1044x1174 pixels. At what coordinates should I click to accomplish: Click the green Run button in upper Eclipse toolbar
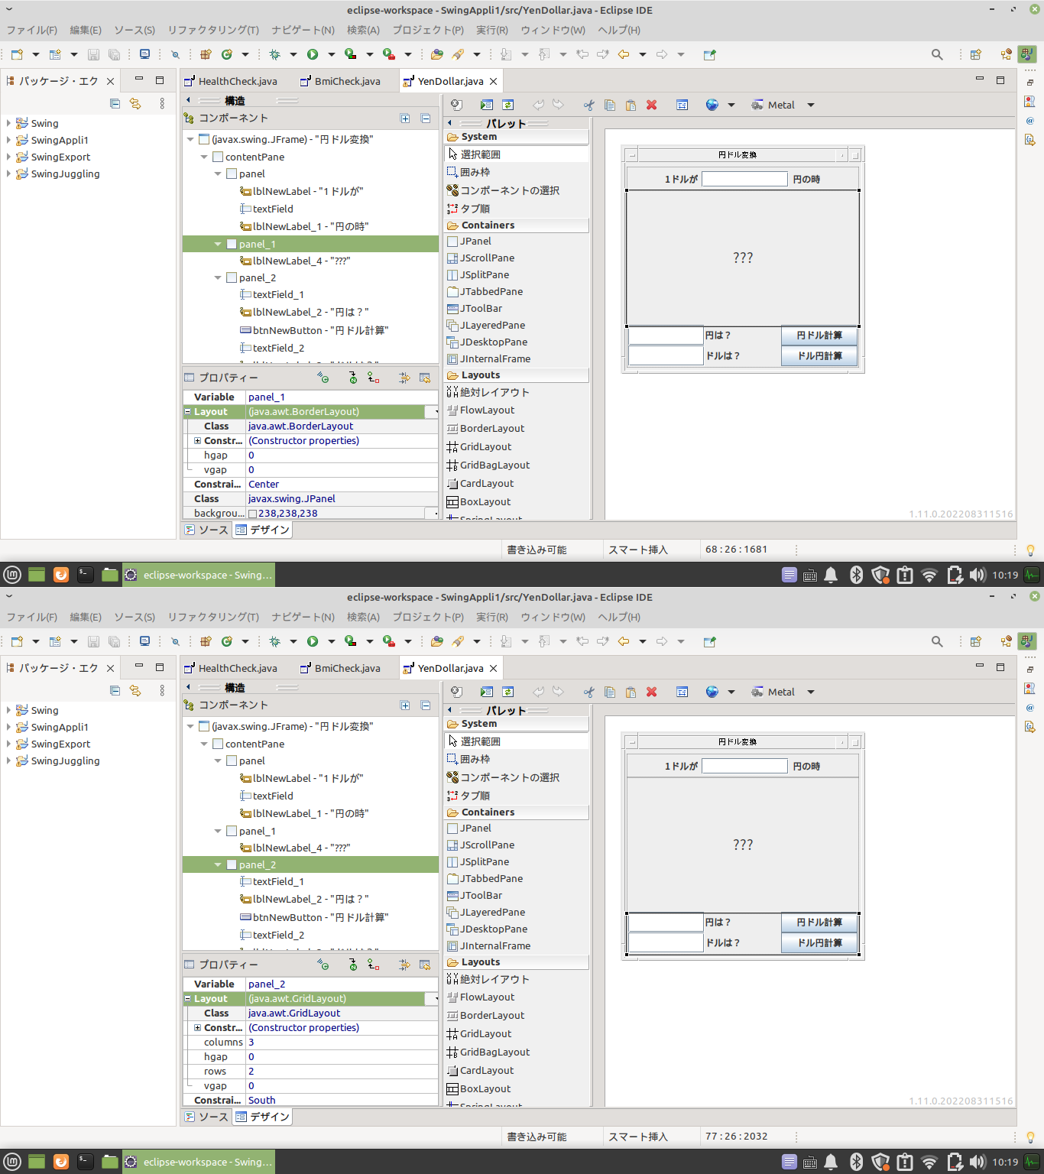(313, 54)
